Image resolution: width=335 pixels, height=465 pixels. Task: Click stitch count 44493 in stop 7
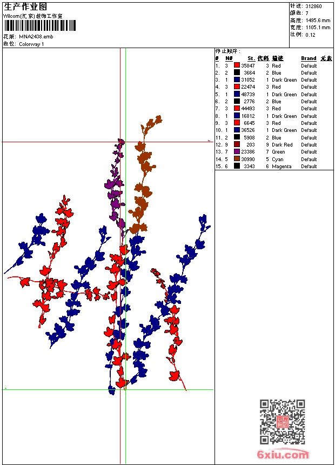click(x=248, y=109)
